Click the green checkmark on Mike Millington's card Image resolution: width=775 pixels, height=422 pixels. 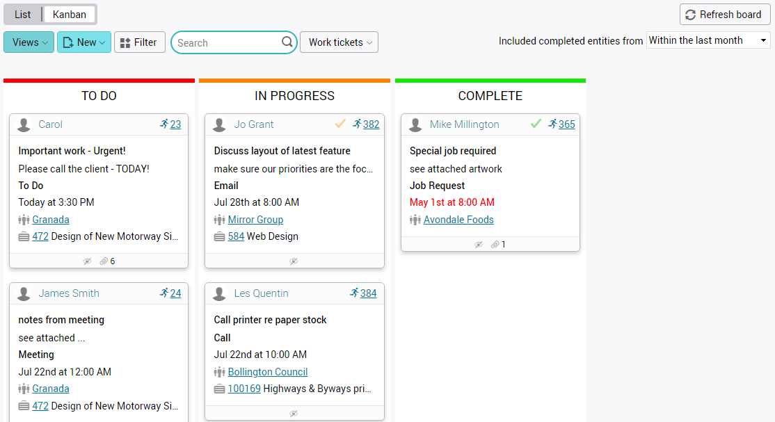coord(536,124)
